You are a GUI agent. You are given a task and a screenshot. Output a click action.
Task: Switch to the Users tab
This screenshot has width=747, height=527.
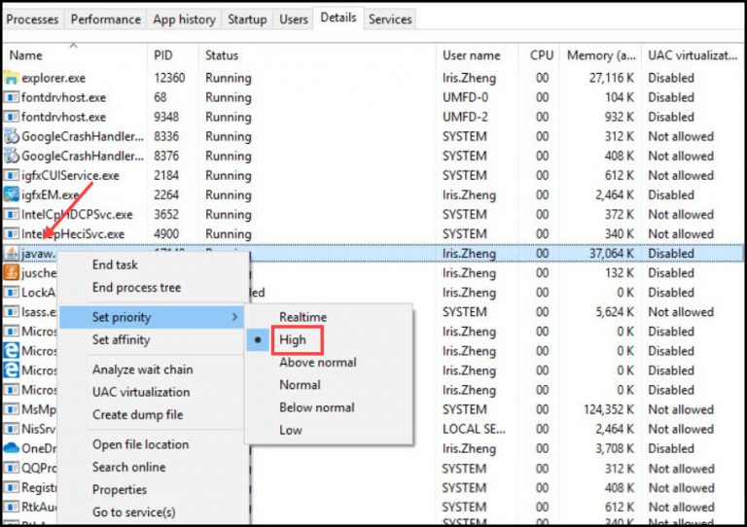click(294, 19)
